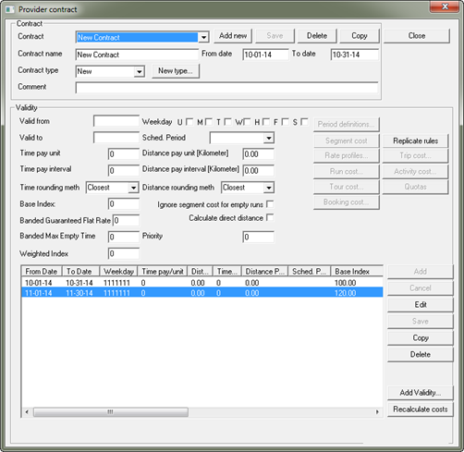Click the From Date column header
464x452 pixels.
(x=42, y=272)
